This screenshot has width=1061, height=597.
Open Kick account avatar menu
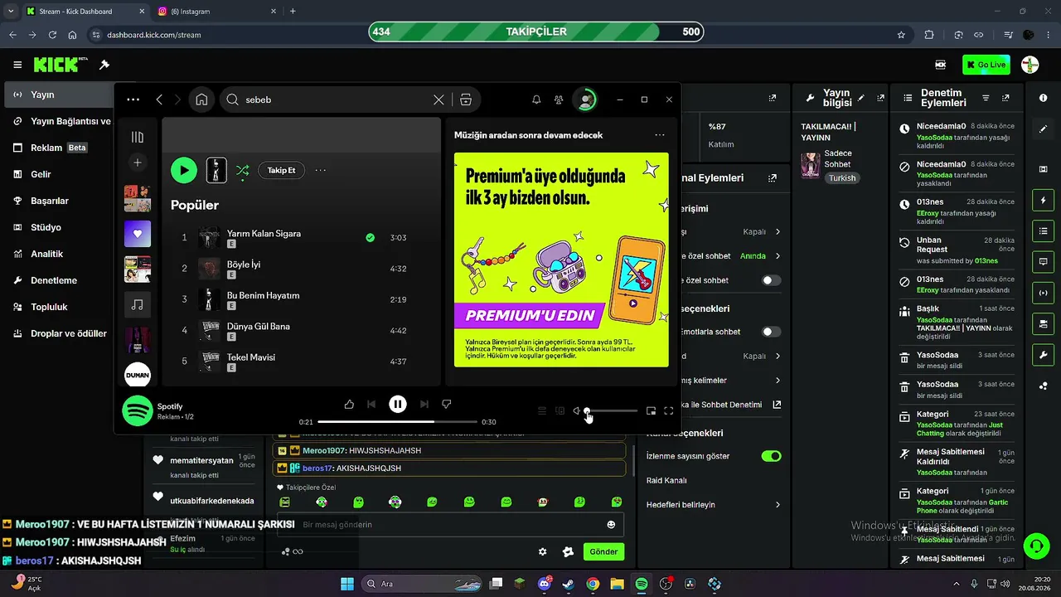click(x=1030, y=65)
